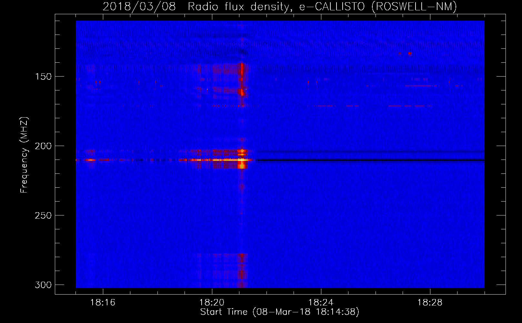The height and width of the screenshot is (323, 522).
Task: Click the small red spot near 18:27 at top
Action: (410, 53)
